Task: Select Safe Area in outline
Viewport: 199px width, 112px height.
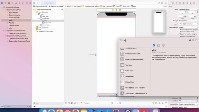Action: (45, 16)
